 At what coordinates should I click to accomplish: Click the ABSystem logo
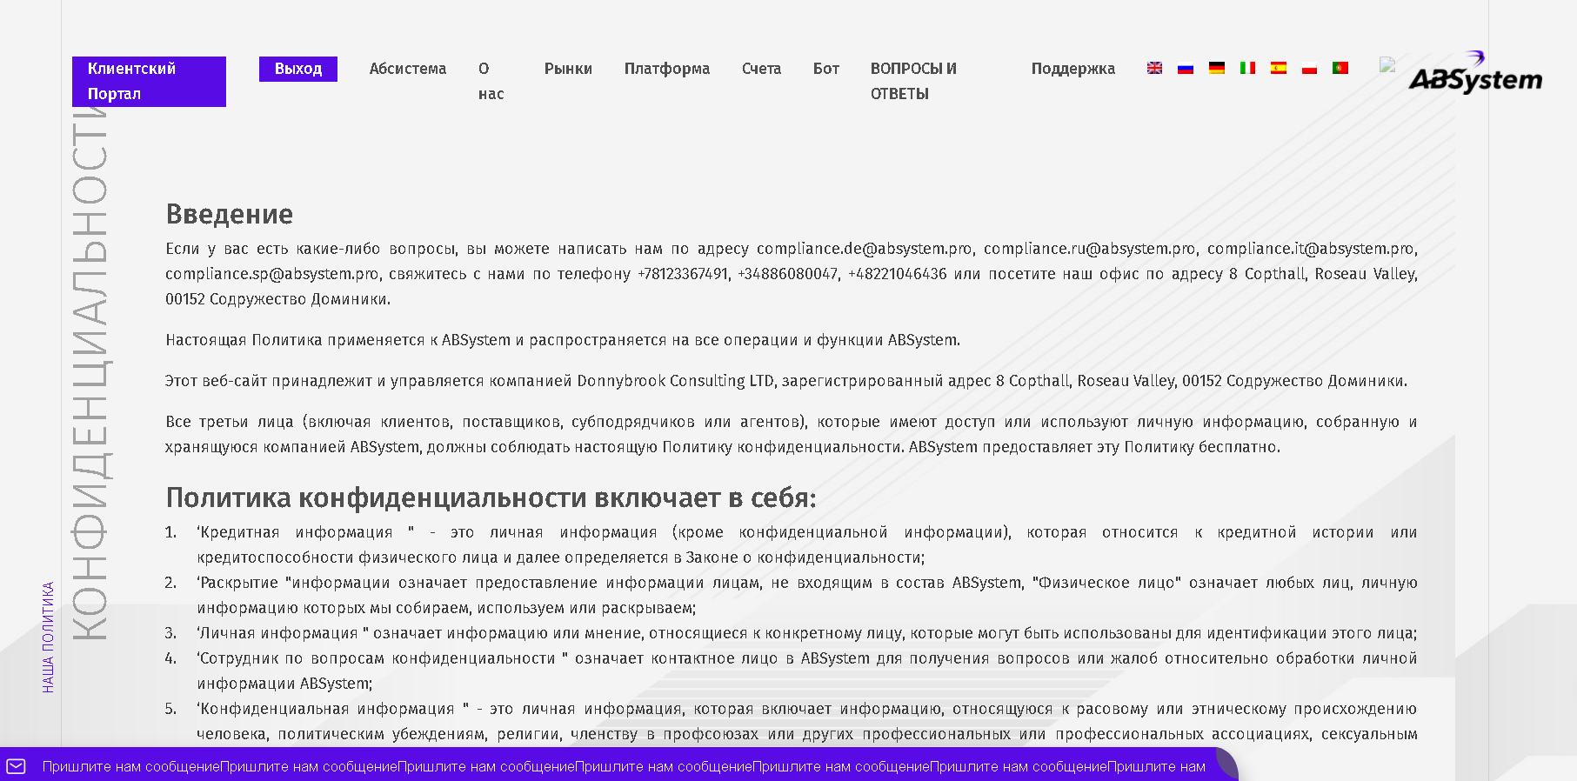[1475, 72]
